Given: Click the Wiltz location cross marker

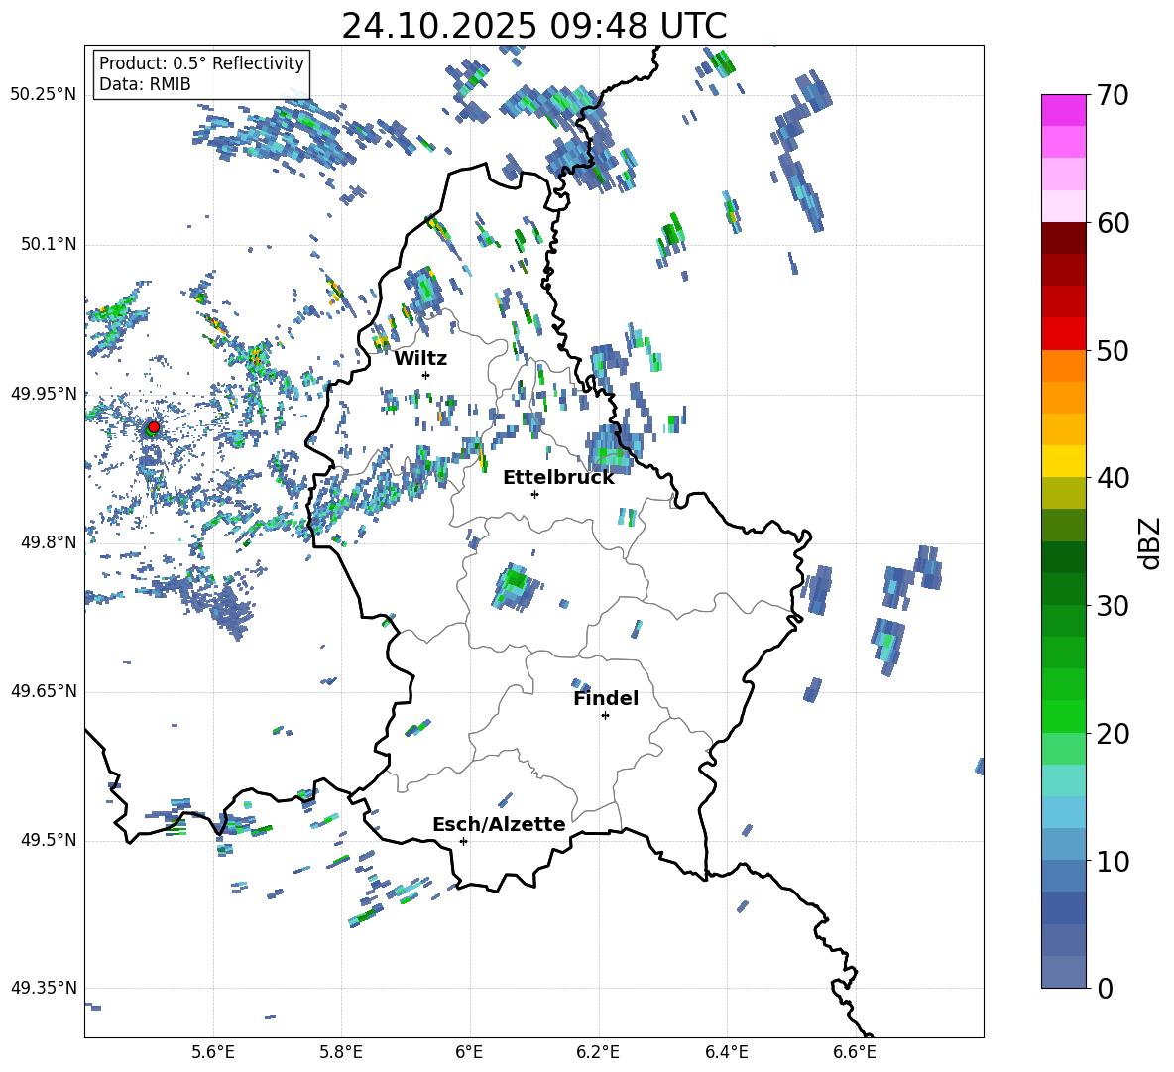Looking at the screenshot, I should click(426, 375).
